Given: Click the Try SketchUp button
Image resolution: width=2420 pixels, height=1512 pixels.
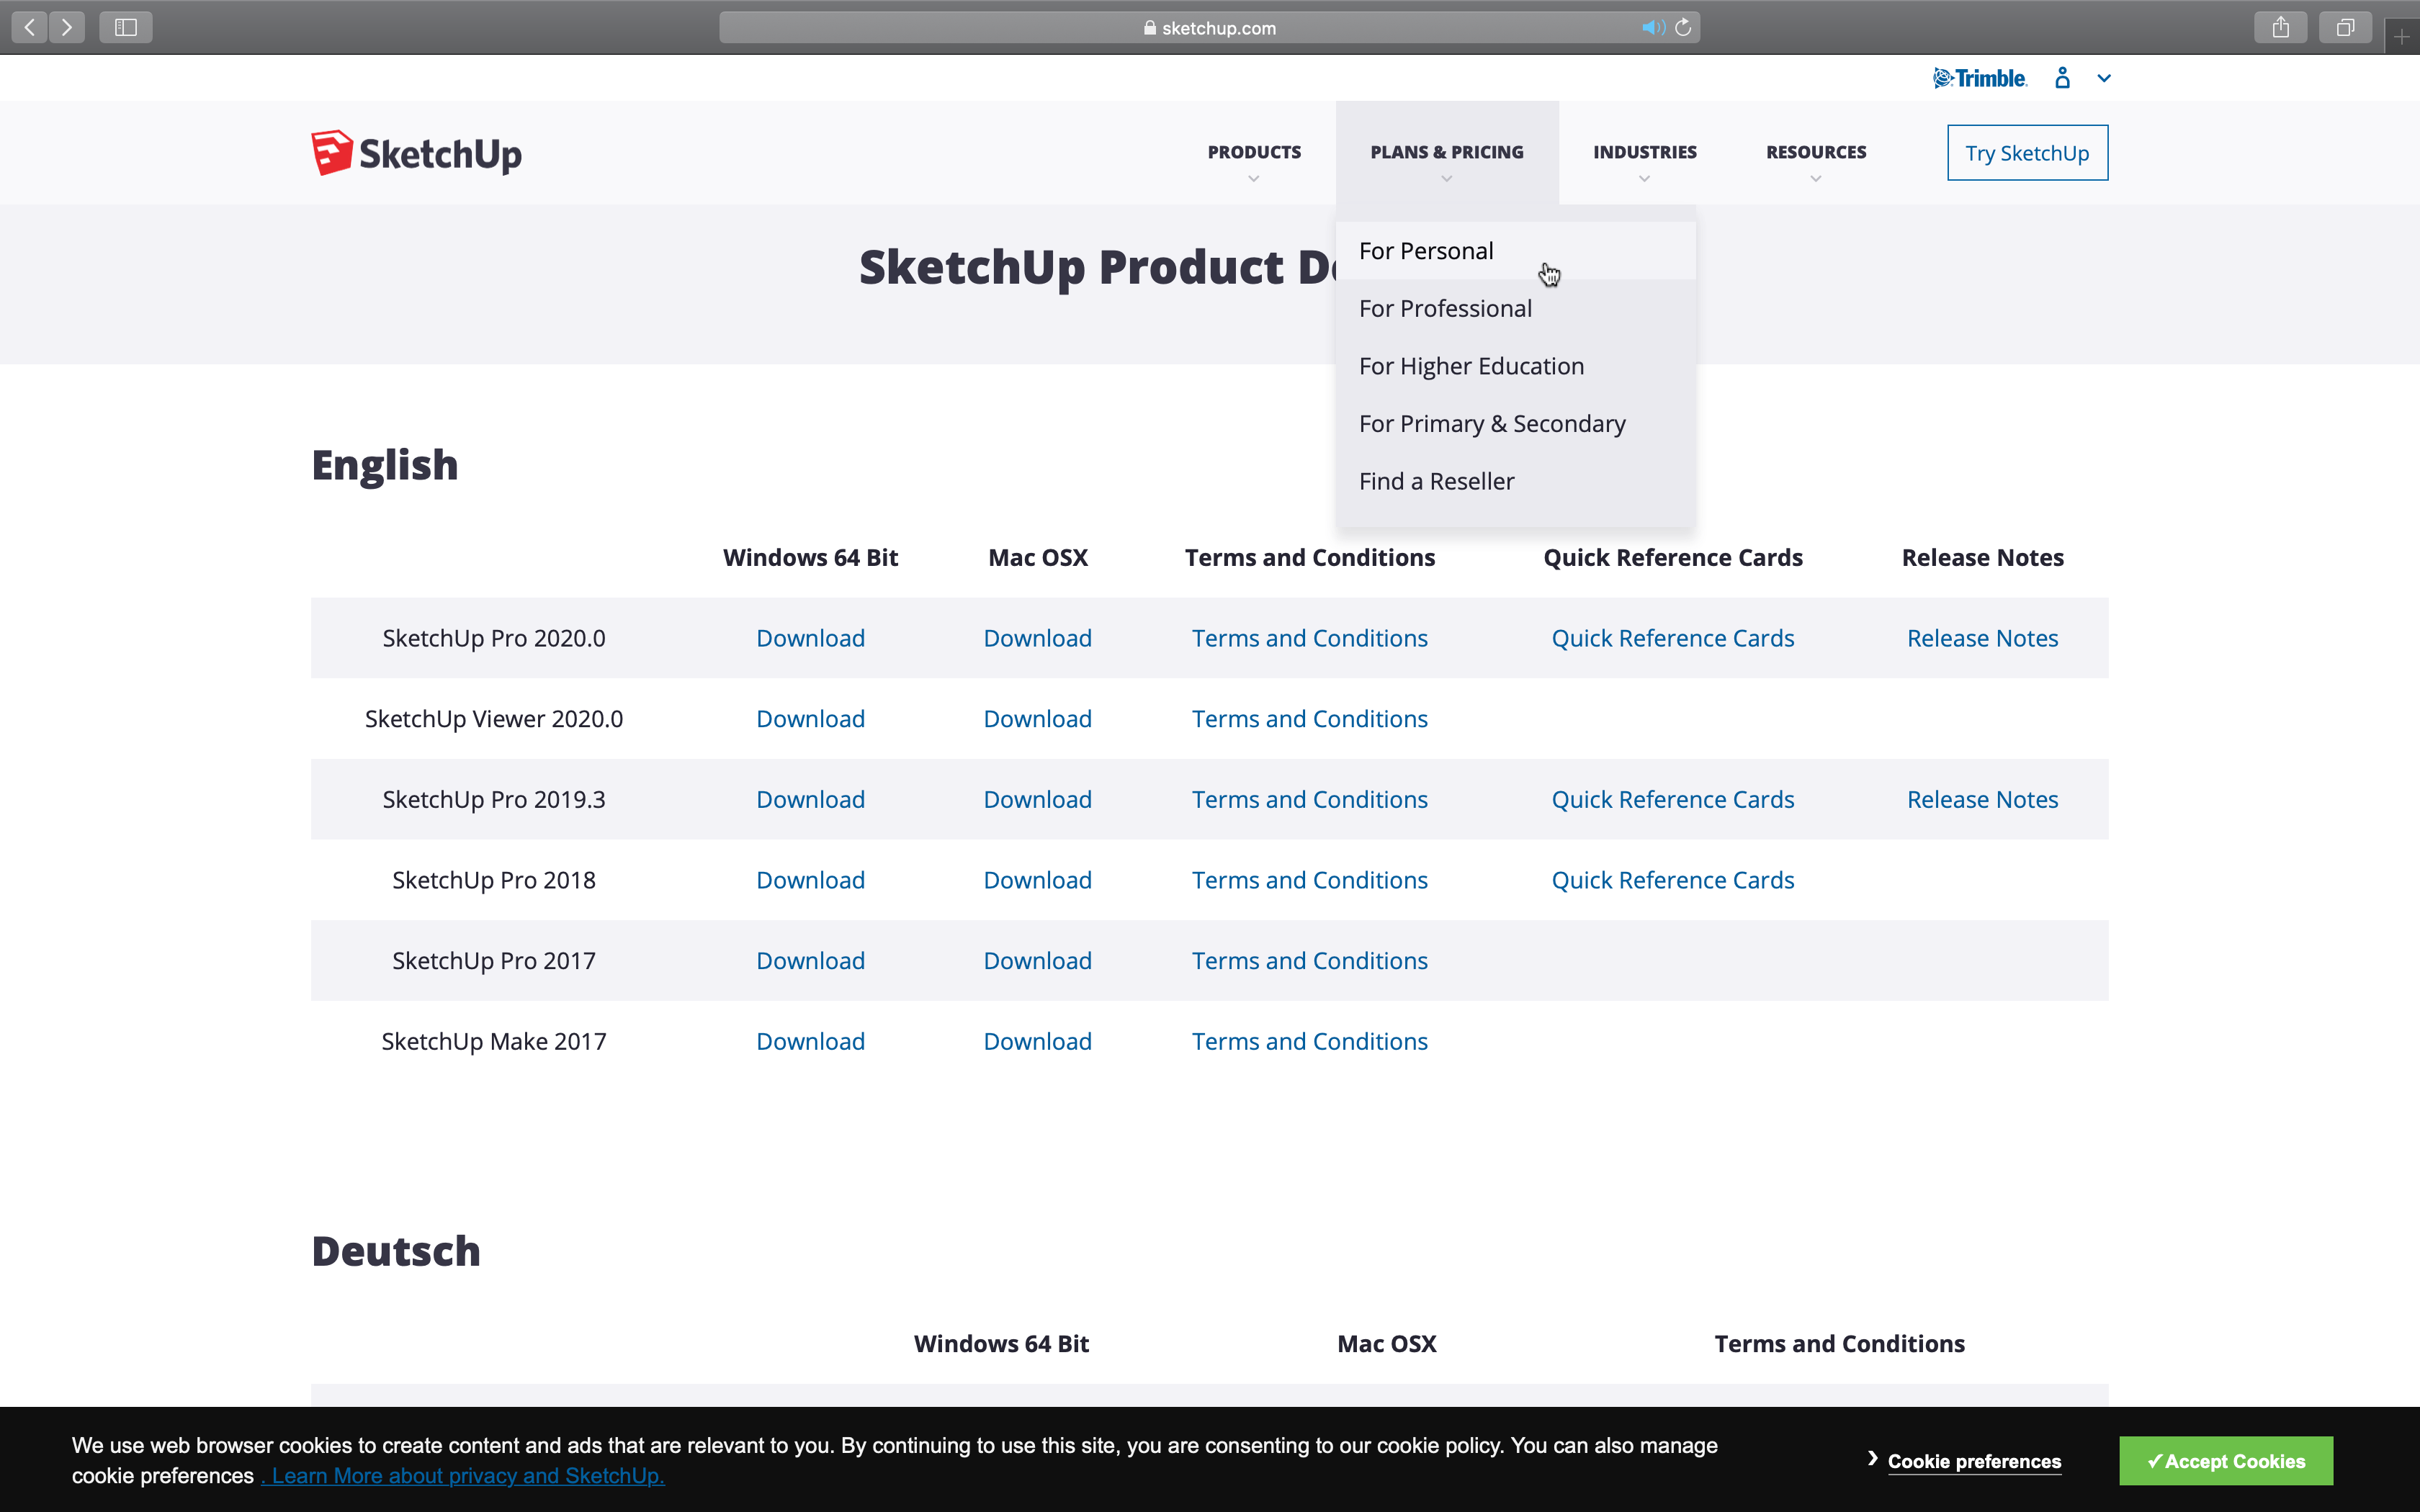Looking at the screenshot, I should [x=2027, y=153].
